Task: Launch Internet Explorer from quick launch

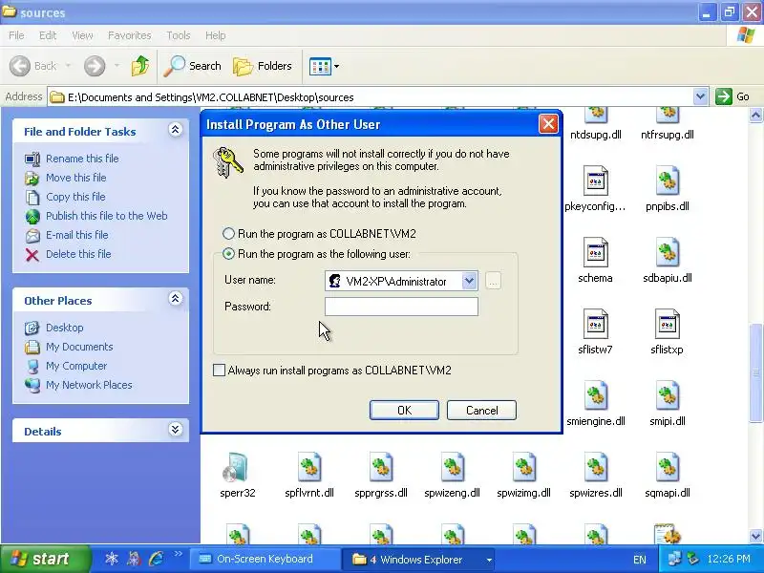Action: coord(157,559)
